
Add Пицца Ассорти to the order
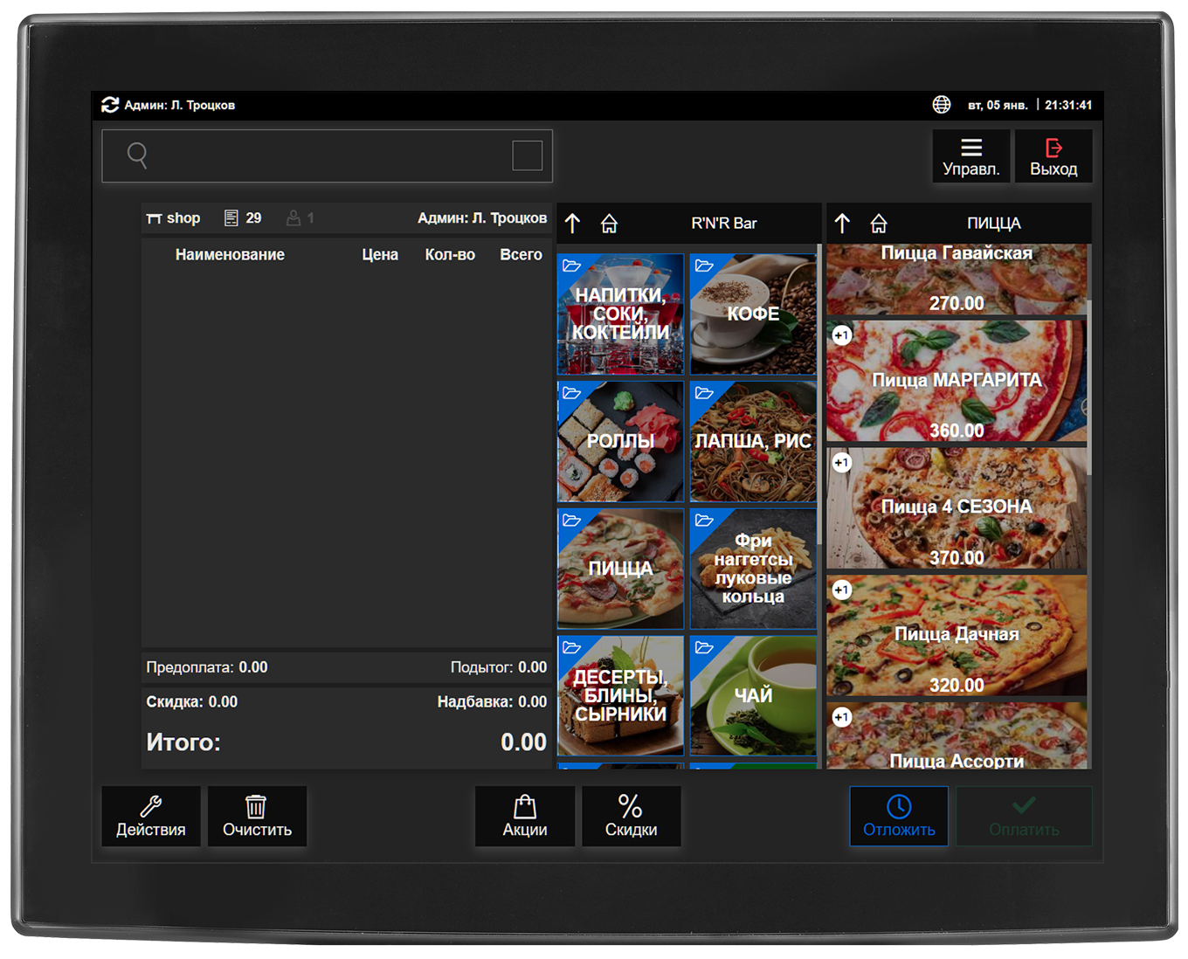click(x=957, y=735)
